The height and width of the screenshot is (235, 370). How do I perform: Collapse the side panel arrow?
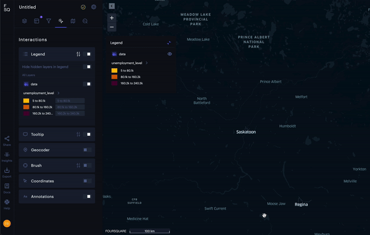pos(112,6)
